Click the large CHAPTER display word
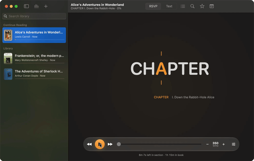This screenshot has width=254, height=161. (x=170, y=69)
